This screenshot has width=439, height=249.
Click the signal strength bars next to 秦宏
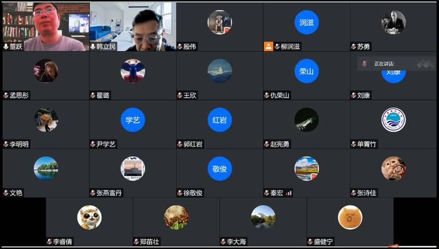coord(289,193)
